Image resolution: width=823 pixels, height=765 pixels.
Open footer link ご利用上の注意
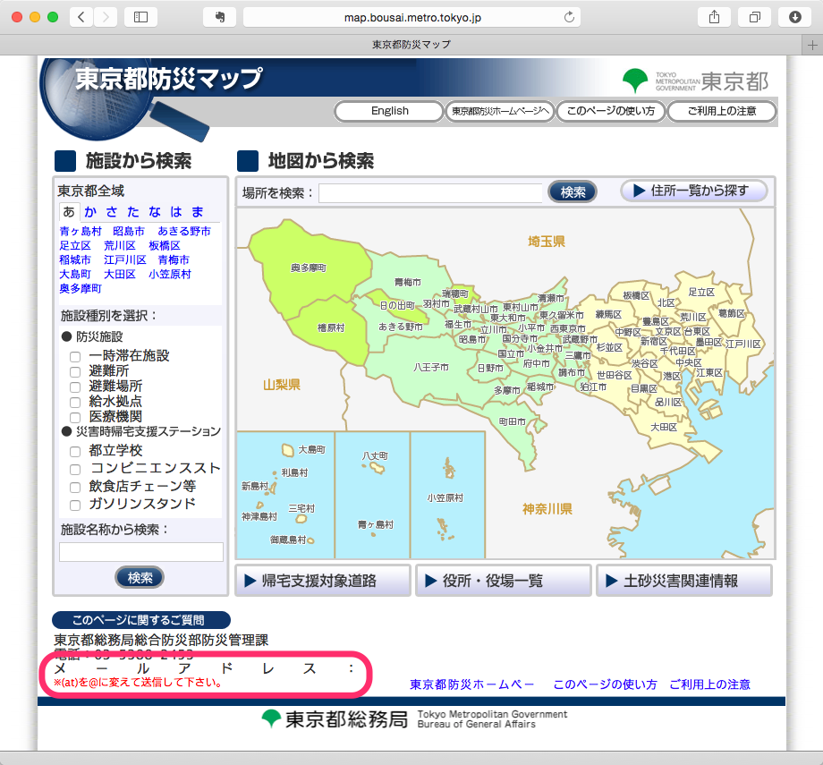[x=709, y=684]
